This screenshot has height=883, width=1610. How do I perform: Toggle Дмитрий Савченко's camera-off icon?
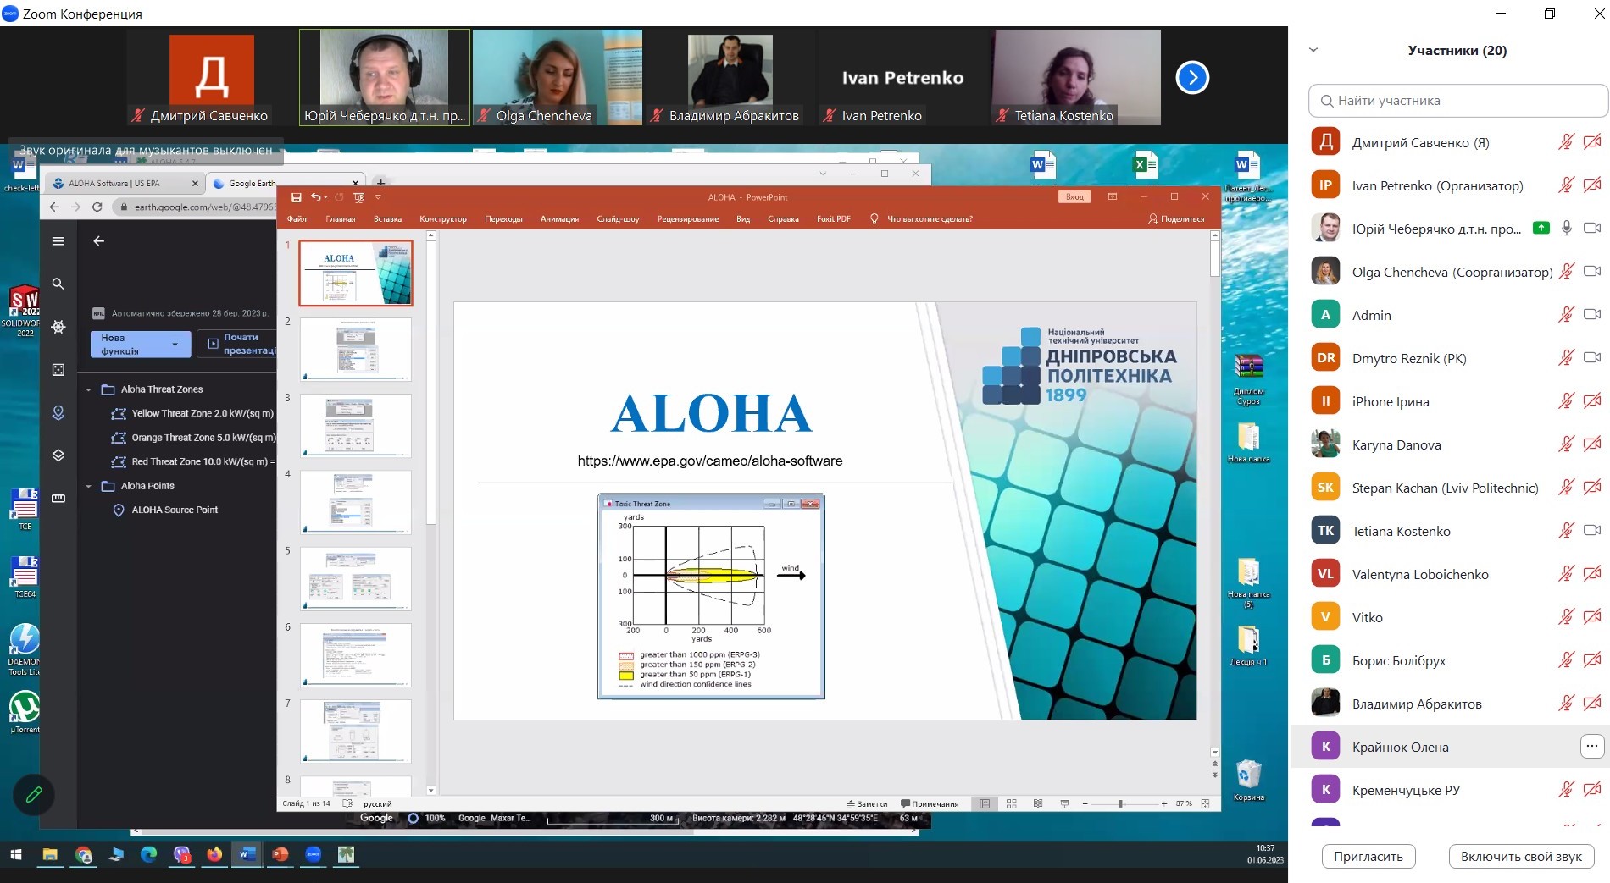[1592, 142]
